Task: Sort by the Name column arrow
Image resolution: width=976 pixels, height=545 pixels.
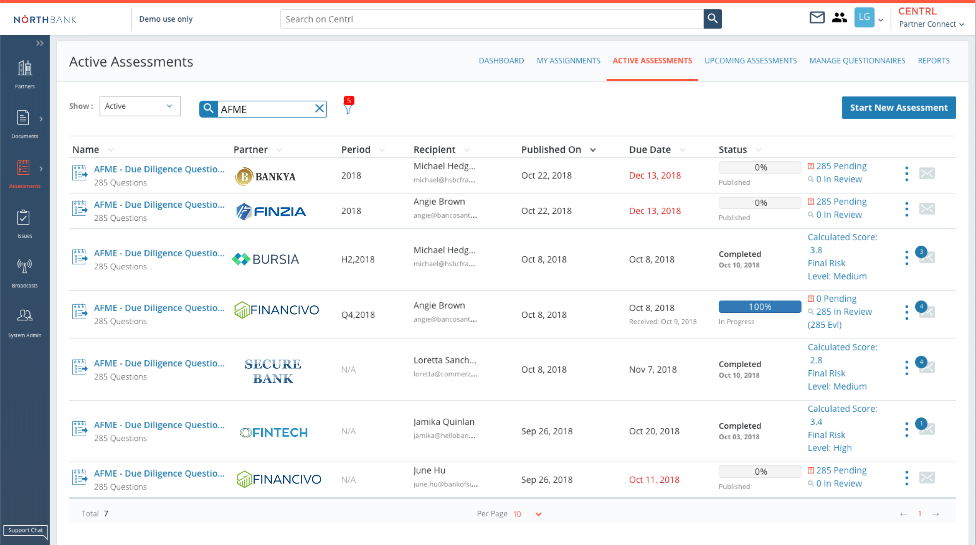Action: pos(111,150)
